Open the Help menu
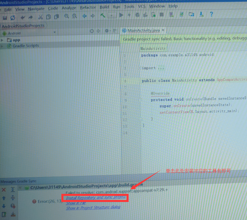This screenshot has height=220, width=247. (173, 6)
